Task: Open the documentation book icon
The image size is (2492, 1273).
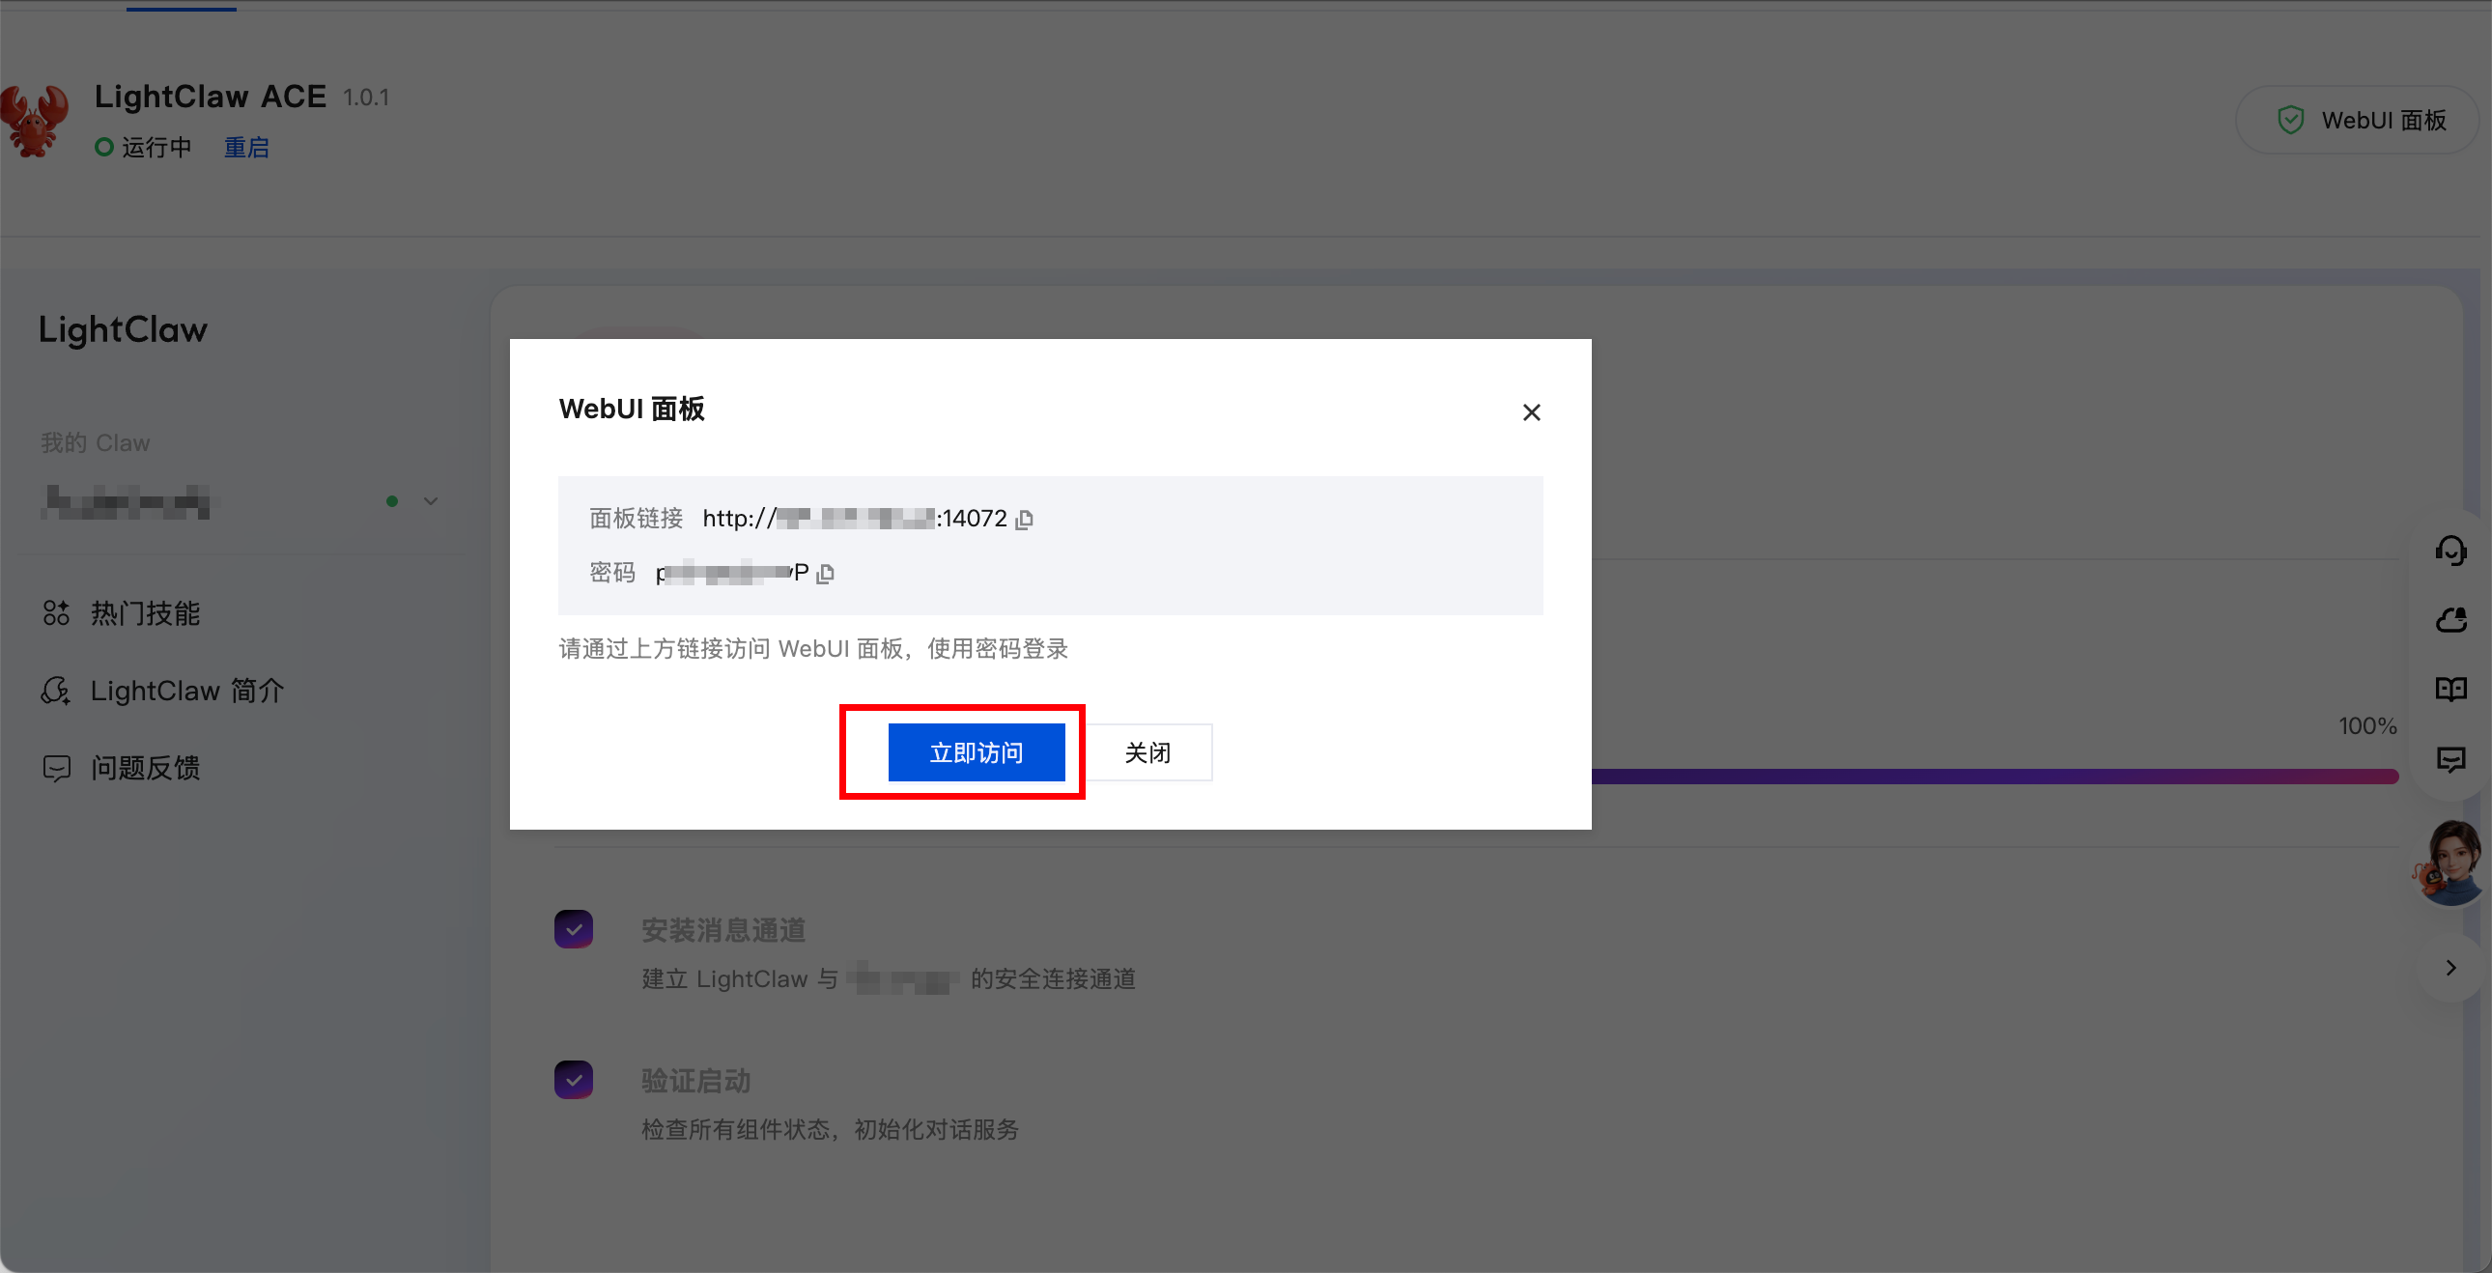Action: [2453, 689]
